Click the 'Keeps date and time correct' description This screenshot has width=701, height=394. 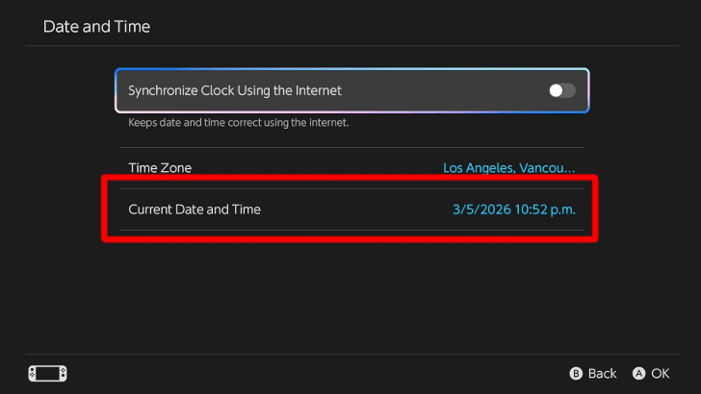(x=238, y=123)
